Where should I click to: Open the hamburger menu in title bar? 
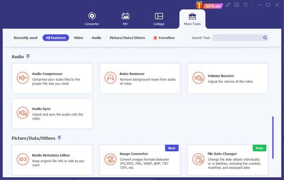tap(245, 5)
